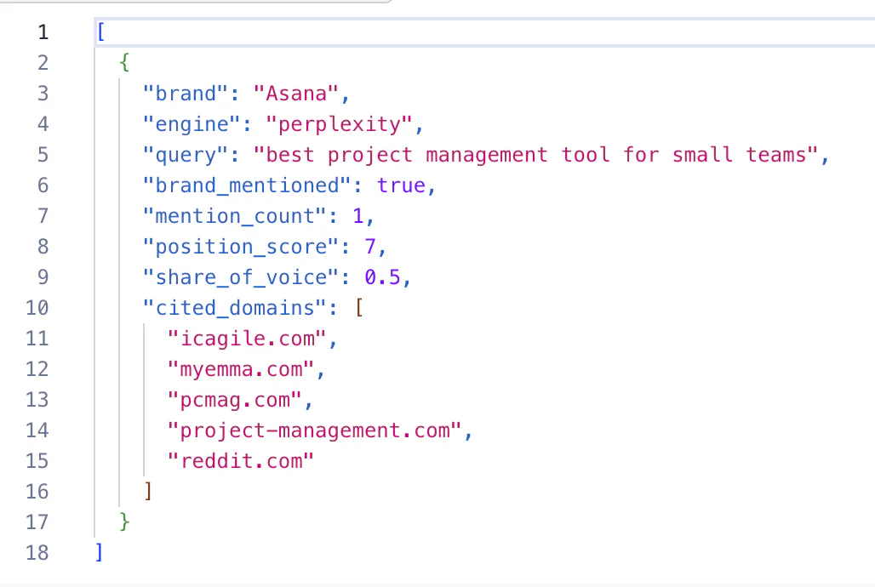Image resolution: width=875 pixels, height=587 pixels.
Task: Click line number 18 in gutter
Action: (x=37, y=552)
